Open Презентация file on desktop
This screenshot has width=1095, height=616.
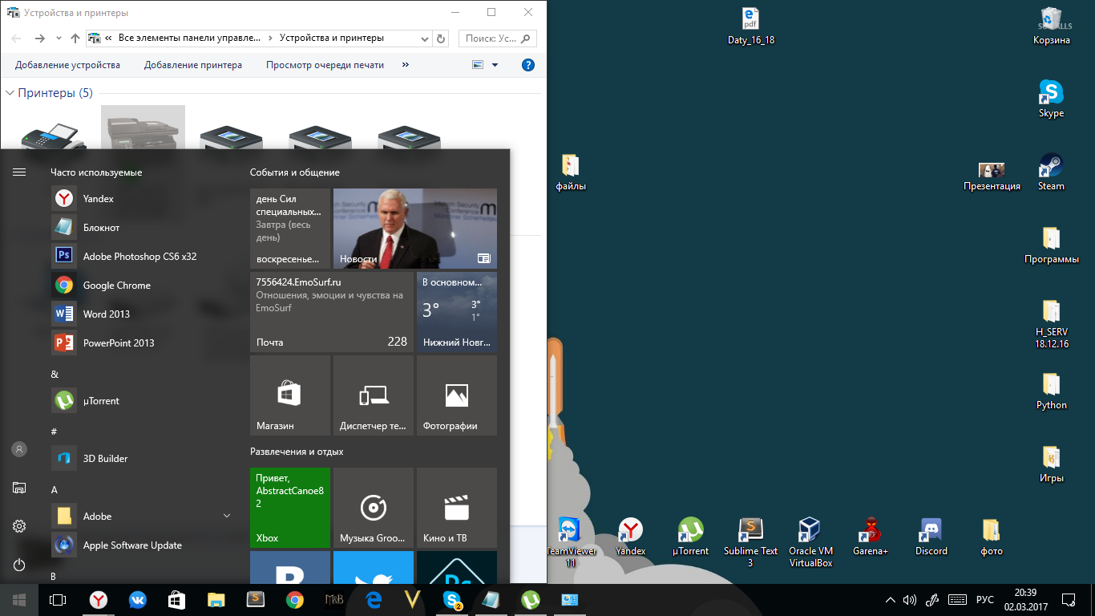(992, 177)
